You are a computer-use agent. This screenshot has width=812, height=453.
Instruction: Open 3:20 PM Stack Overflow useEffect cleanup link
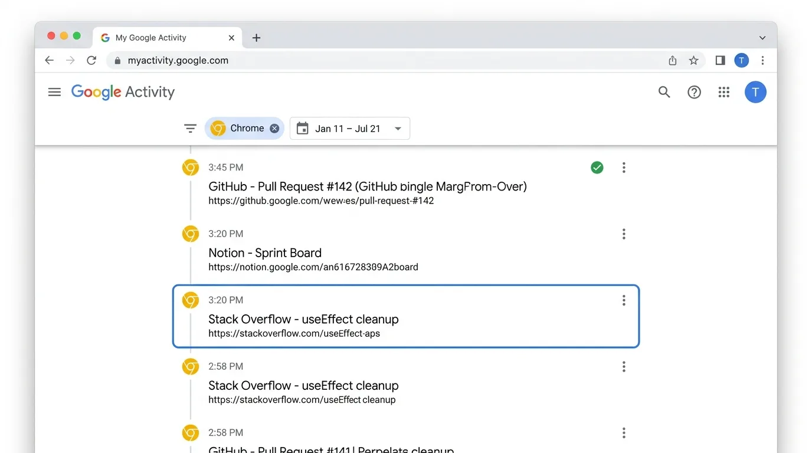(x=303, y=319)
